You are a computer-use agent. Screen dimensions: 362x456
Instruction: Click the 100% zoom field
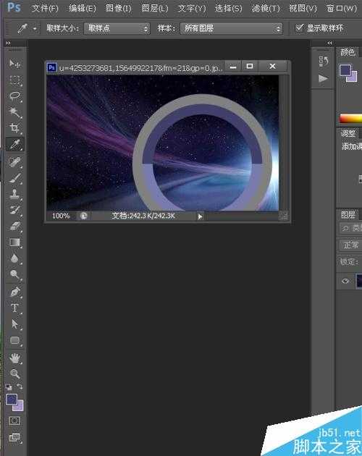pos(61,216)
